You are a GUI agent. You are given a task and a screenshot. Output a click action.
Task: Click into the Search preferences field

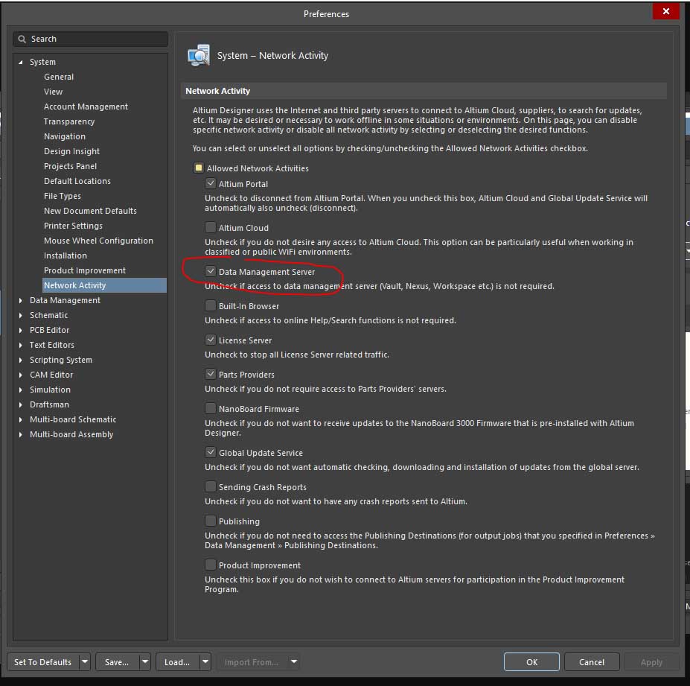coord(97,39)
